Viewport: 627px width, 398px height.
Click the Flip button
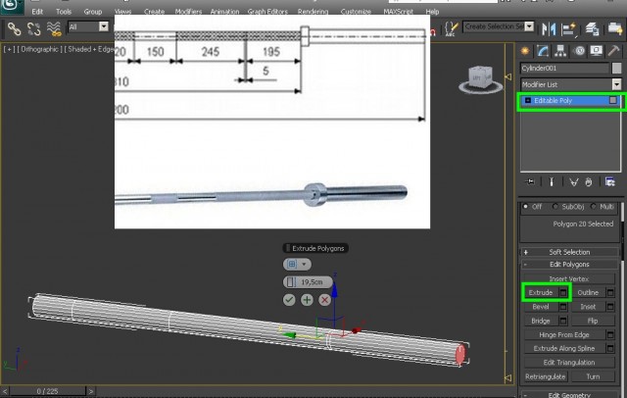[x=593, y=321]
